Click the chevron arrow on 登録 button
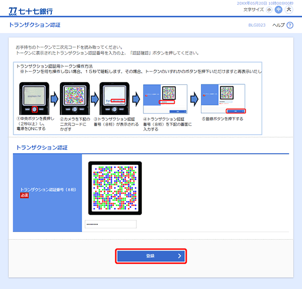The width and height of the screenshot is (302, 289). coord(180,256)
